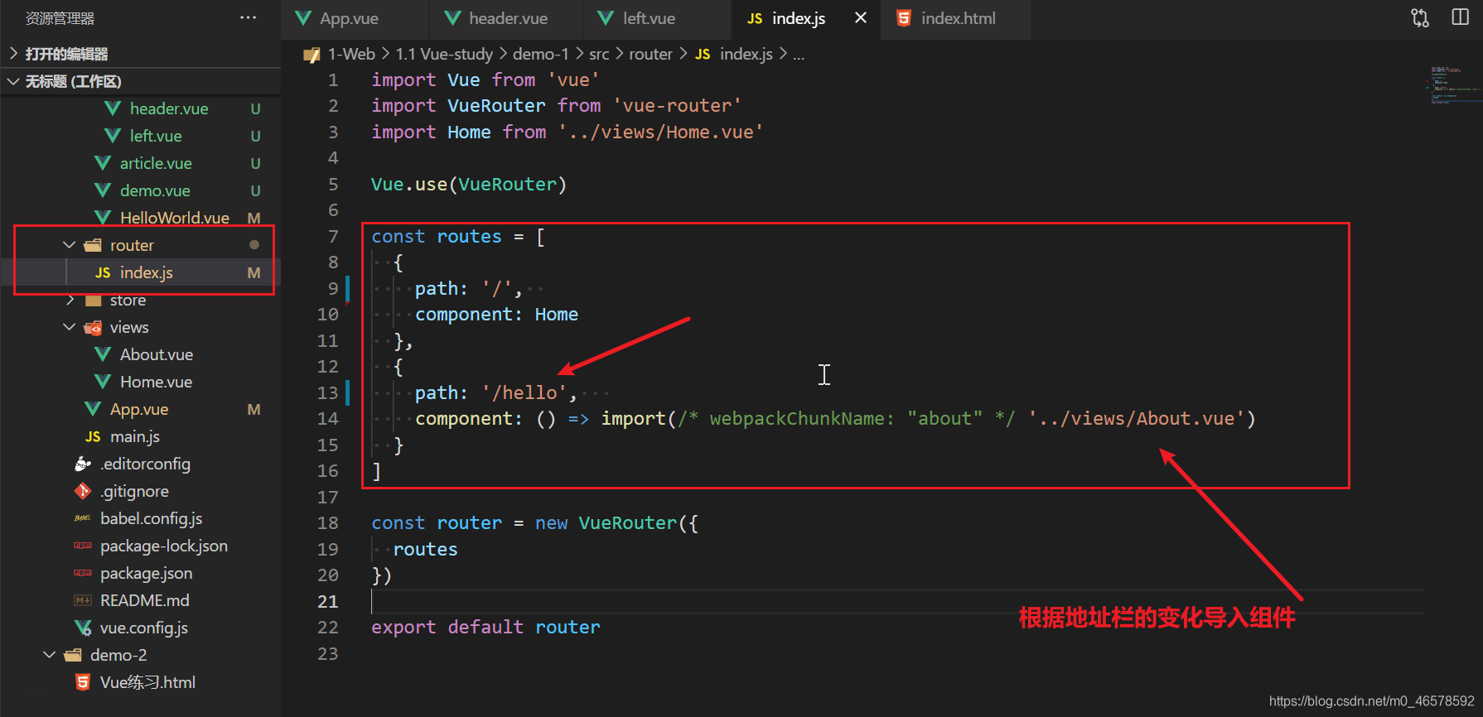The width and height of the screenshot is (1483, 717).
Task: Open Home.vue in the views folder
Action: pos(156,382)
